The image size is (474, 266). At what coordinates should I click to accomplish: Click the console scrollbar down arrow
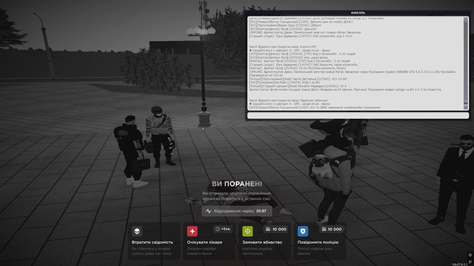[x=466, y=108]
